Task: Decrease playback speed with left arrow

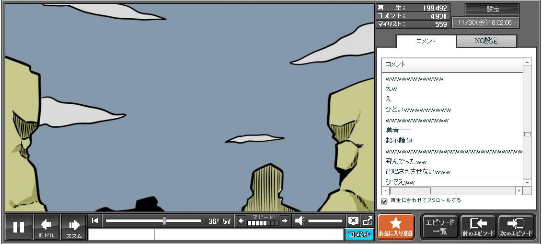Action: [241, 221]
